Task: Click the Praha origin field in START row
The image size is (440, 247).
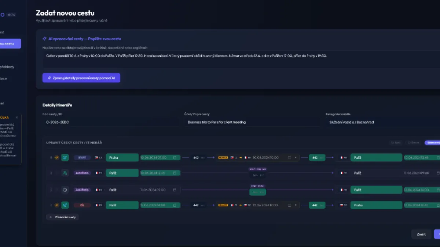Action: (x=122, y=158)
